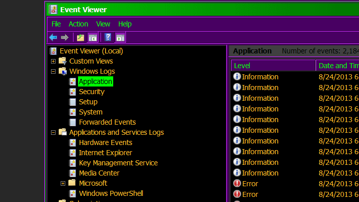
Task: Select the Media Center log
Action: [x=99, y=173]
